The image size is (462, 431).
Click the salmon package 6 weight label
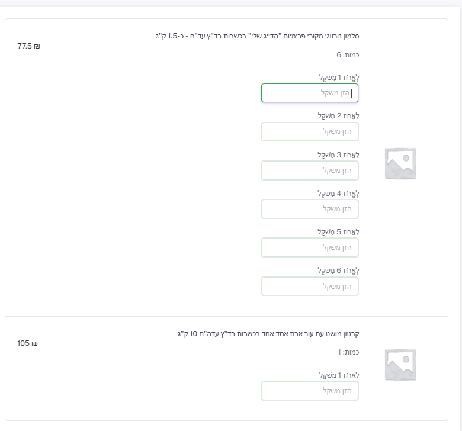click(x=338, y=271)
